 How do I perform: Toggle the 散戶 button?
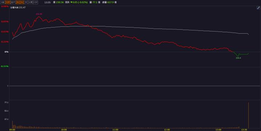click(13, 2)
